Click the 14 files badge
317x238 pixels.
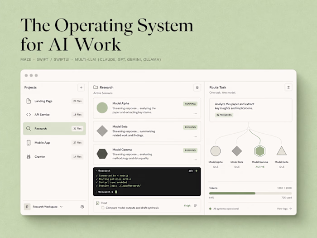(x=77, y=157)
